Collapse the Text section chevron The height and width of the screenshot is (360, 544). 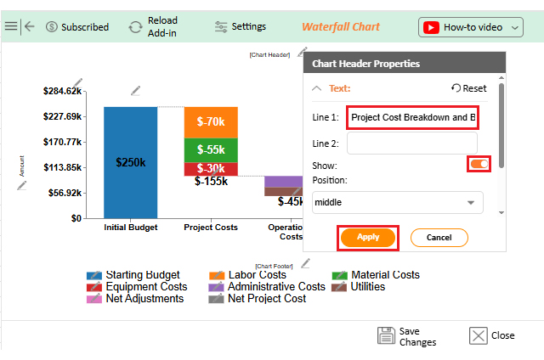pos(316,88)
